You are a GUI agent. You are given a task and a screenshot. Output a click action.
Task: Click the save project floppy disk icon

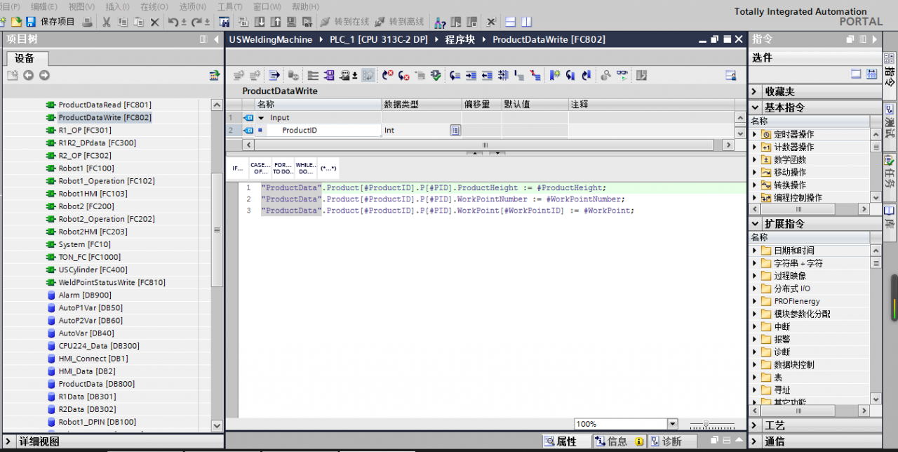[x=30, y=22]
